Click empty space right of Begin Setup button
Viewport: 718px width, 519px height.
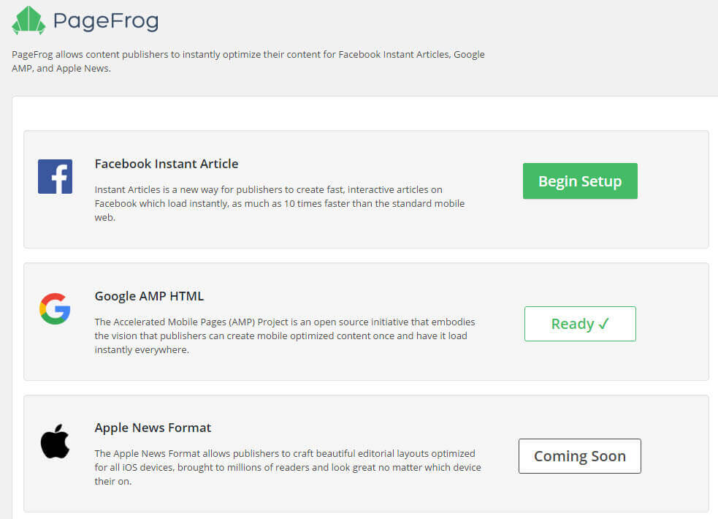coord(672,181)
